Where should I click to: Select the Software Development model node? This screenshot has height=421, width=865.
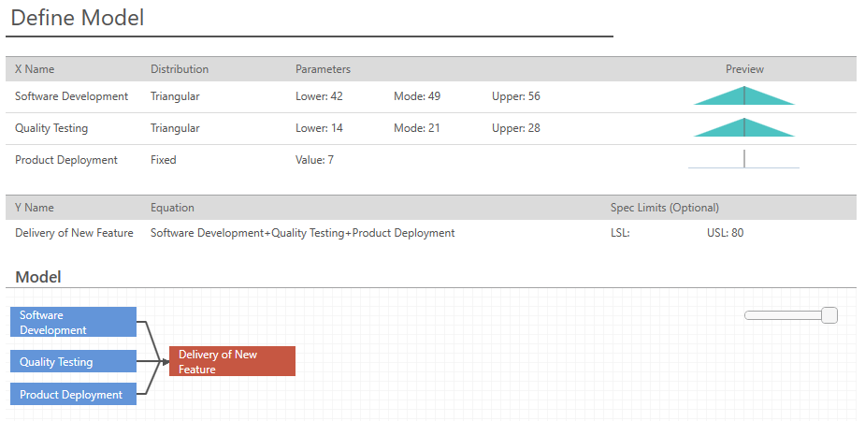tap(73, 322)
